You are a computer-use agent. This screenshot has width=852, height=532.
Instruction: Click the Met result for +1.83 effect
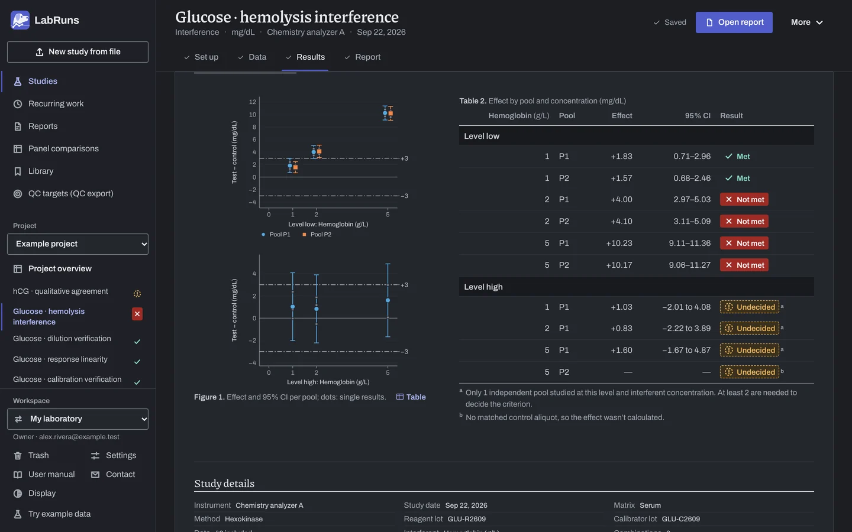coord(737,157)
